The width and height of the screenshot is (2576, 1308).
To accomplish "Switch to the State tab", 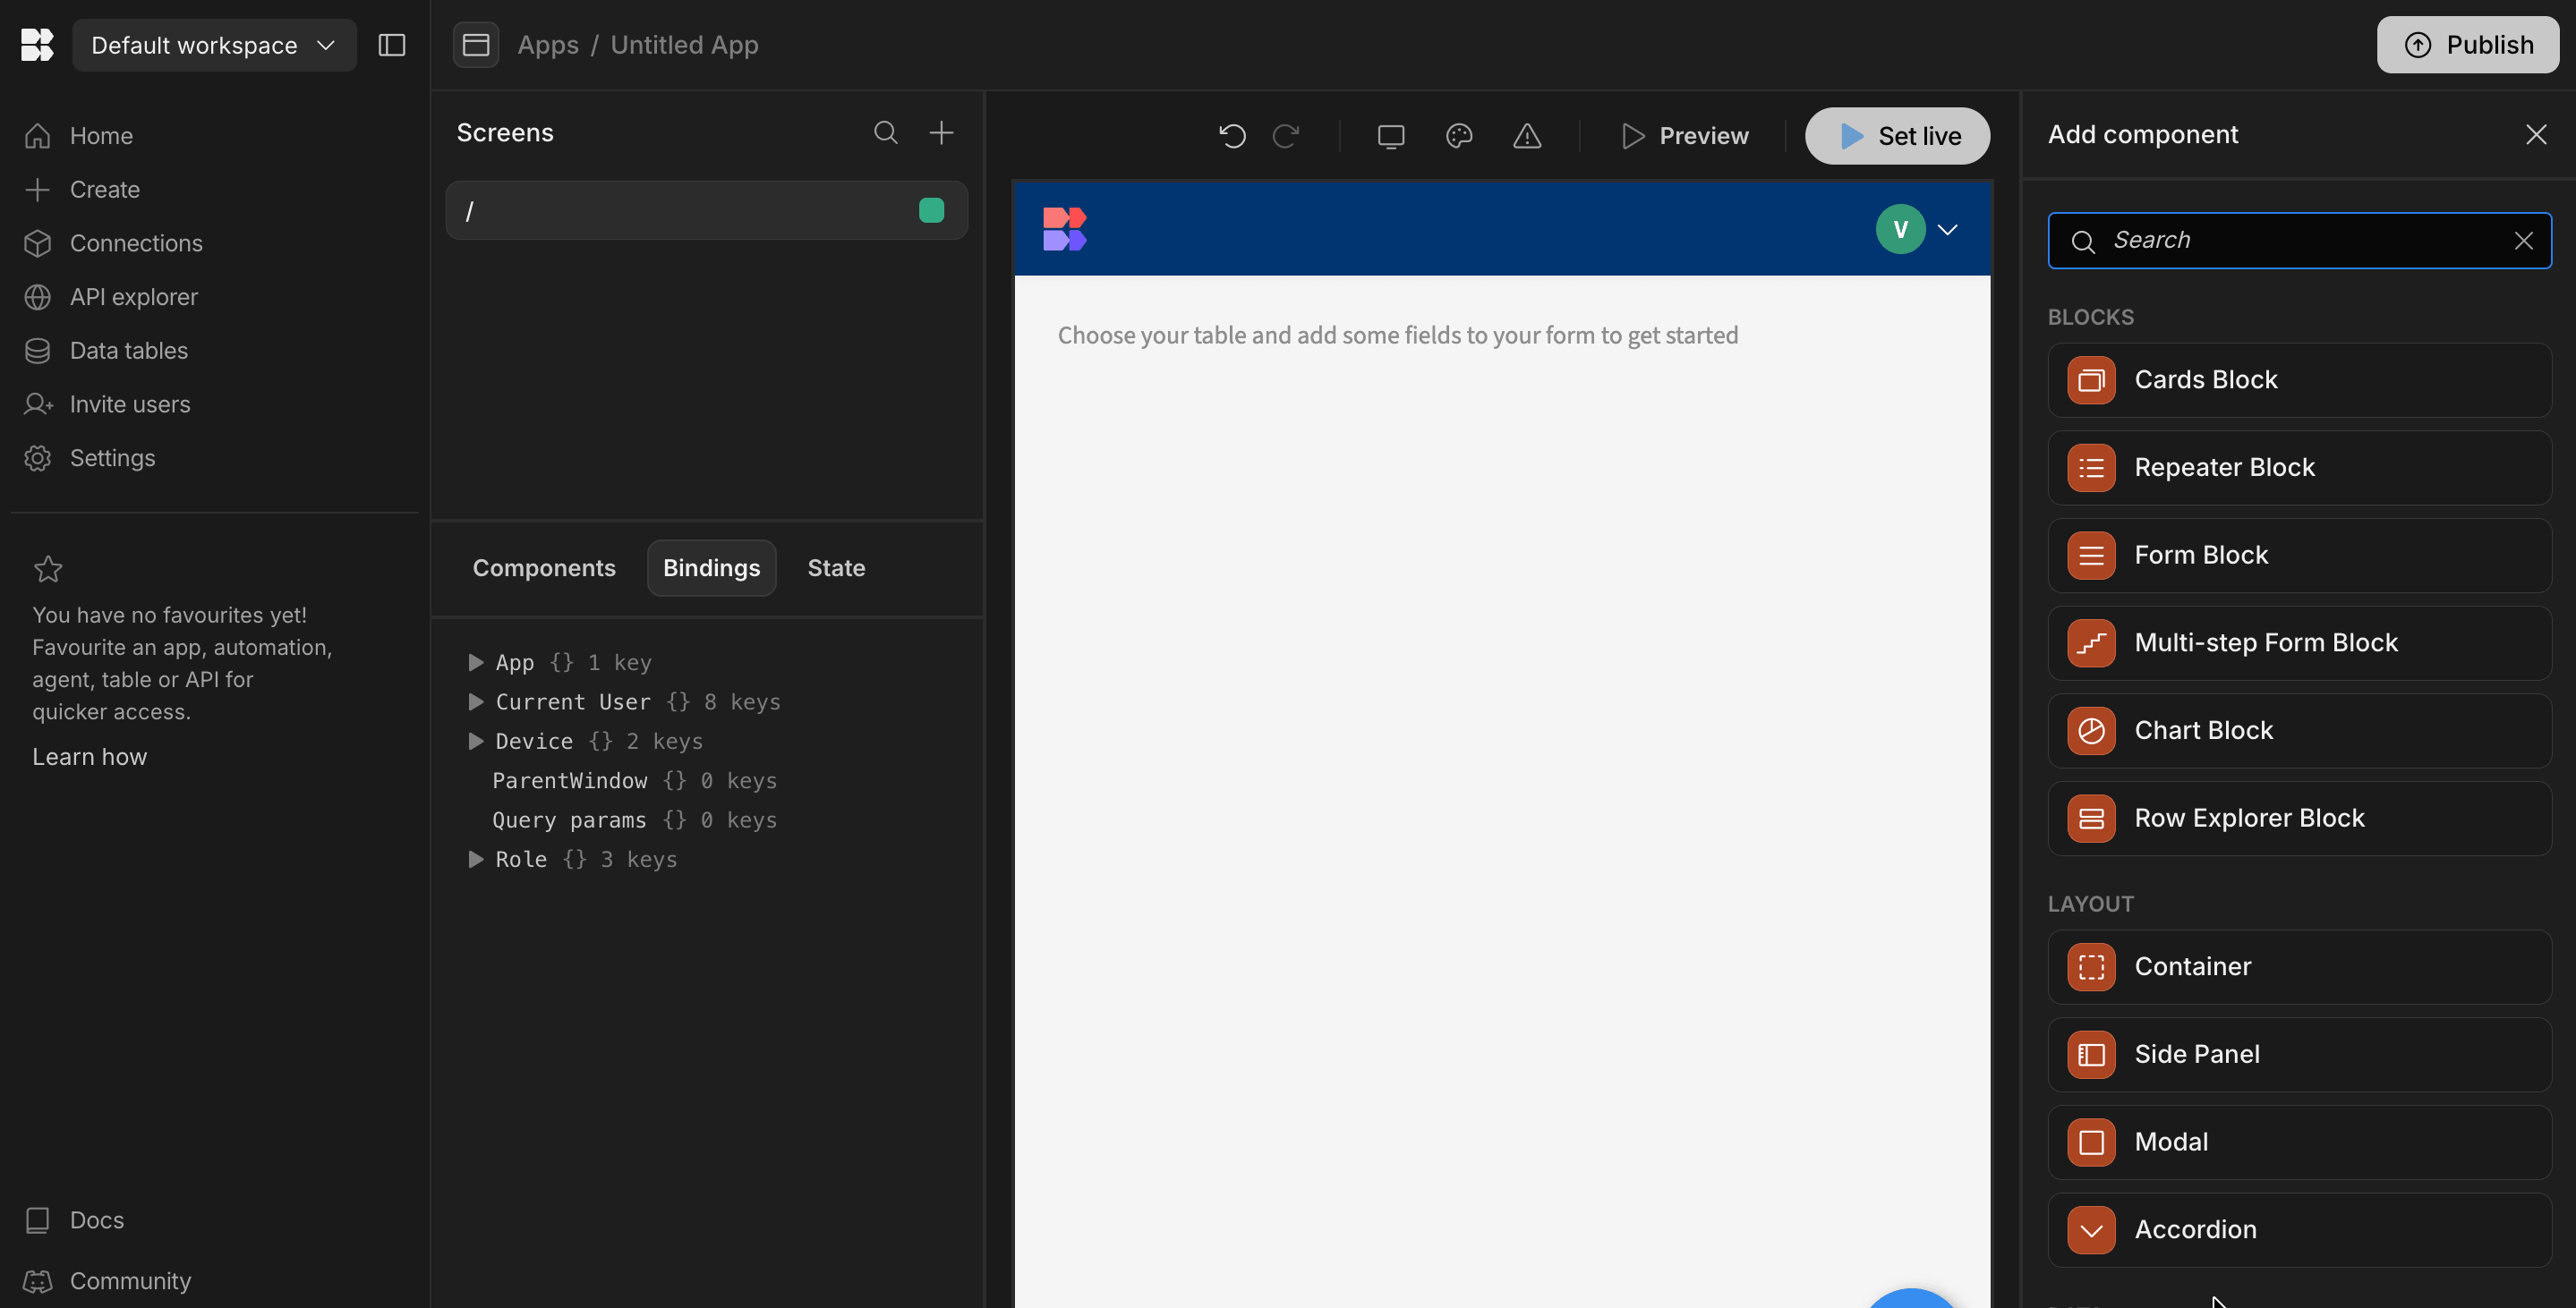I will coord(836,567).
